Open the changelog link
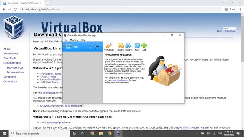This screenshot has height=137, width=244. pyautogui.click(x=49, y=92)
